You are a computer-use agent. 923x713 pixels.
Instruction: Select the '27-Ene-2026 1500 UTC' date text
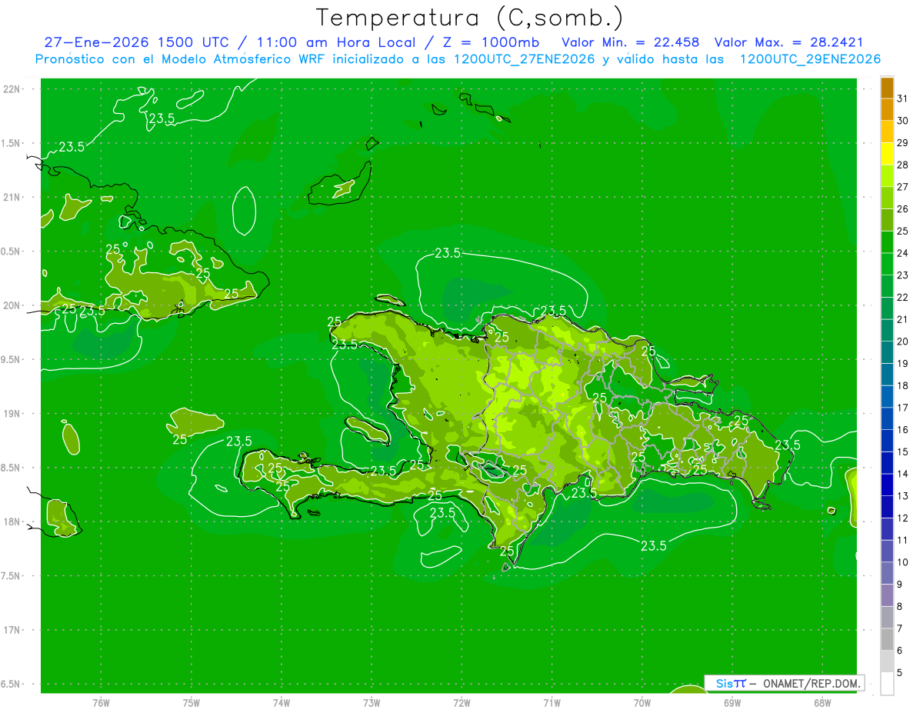136,42
